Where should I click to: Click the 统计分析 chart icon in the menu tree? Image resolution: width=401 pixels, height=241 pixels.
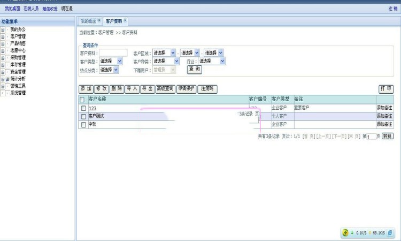[x=7, y=79]
